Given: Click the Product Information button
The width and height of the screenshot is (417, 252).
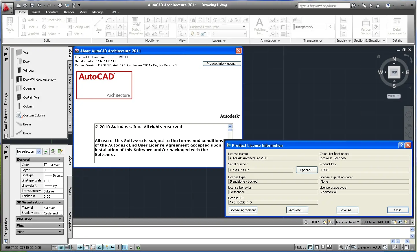Looking at the screenshot, I should [x=222, y=64].
